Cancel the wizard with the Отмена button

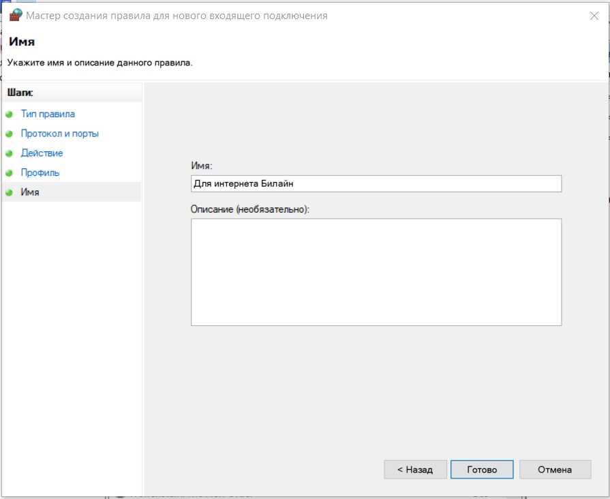(x=554, y=470)
